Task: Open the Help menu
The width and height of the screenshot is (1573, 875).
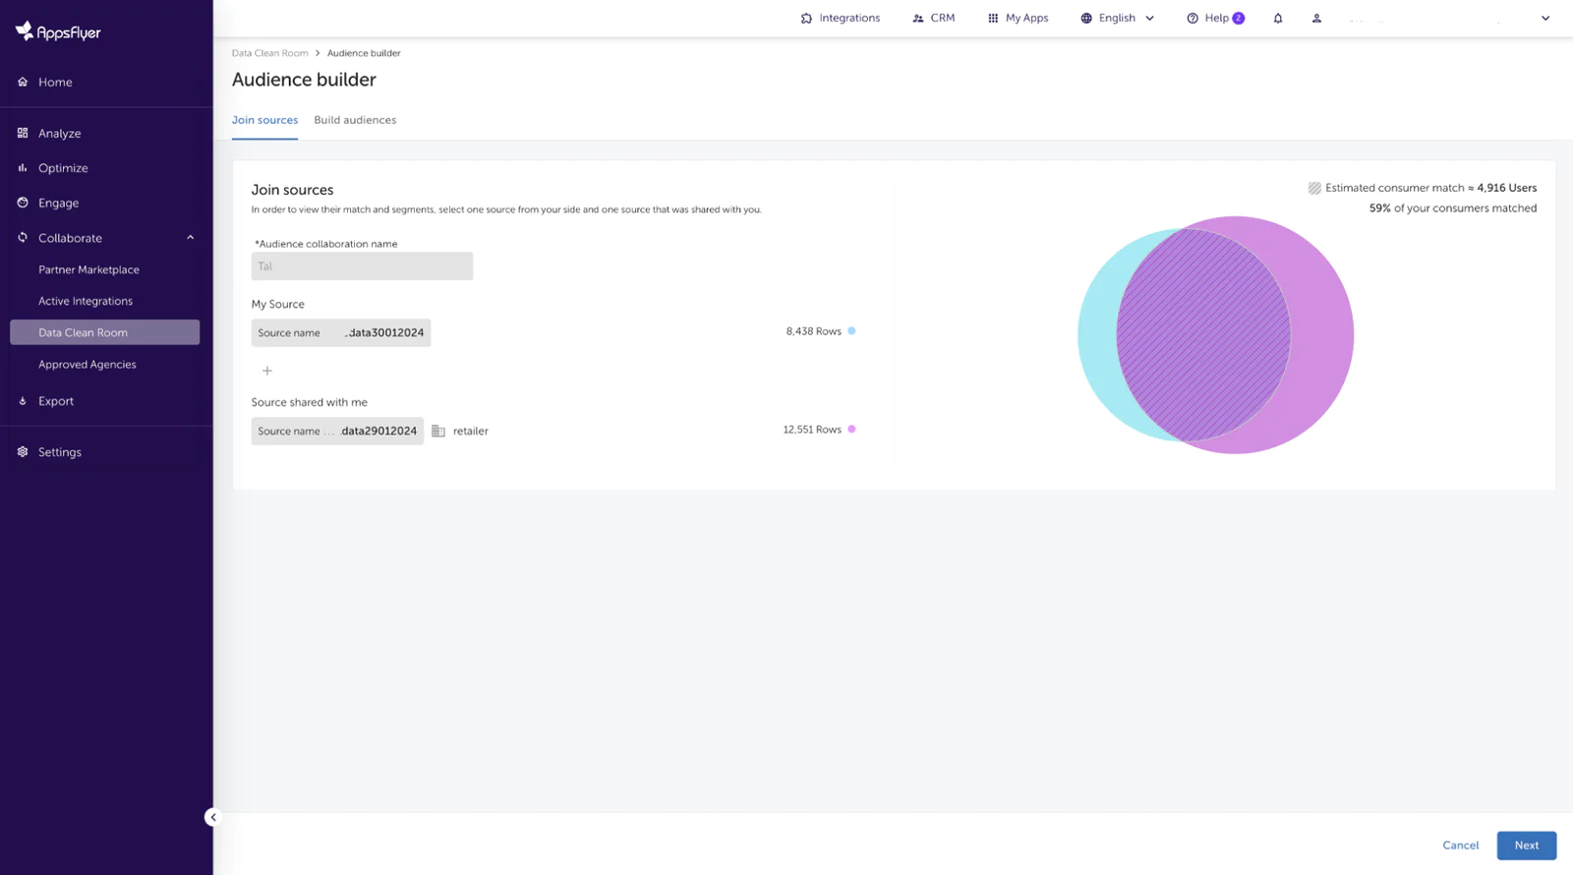Action: [x=1215, y=19]
